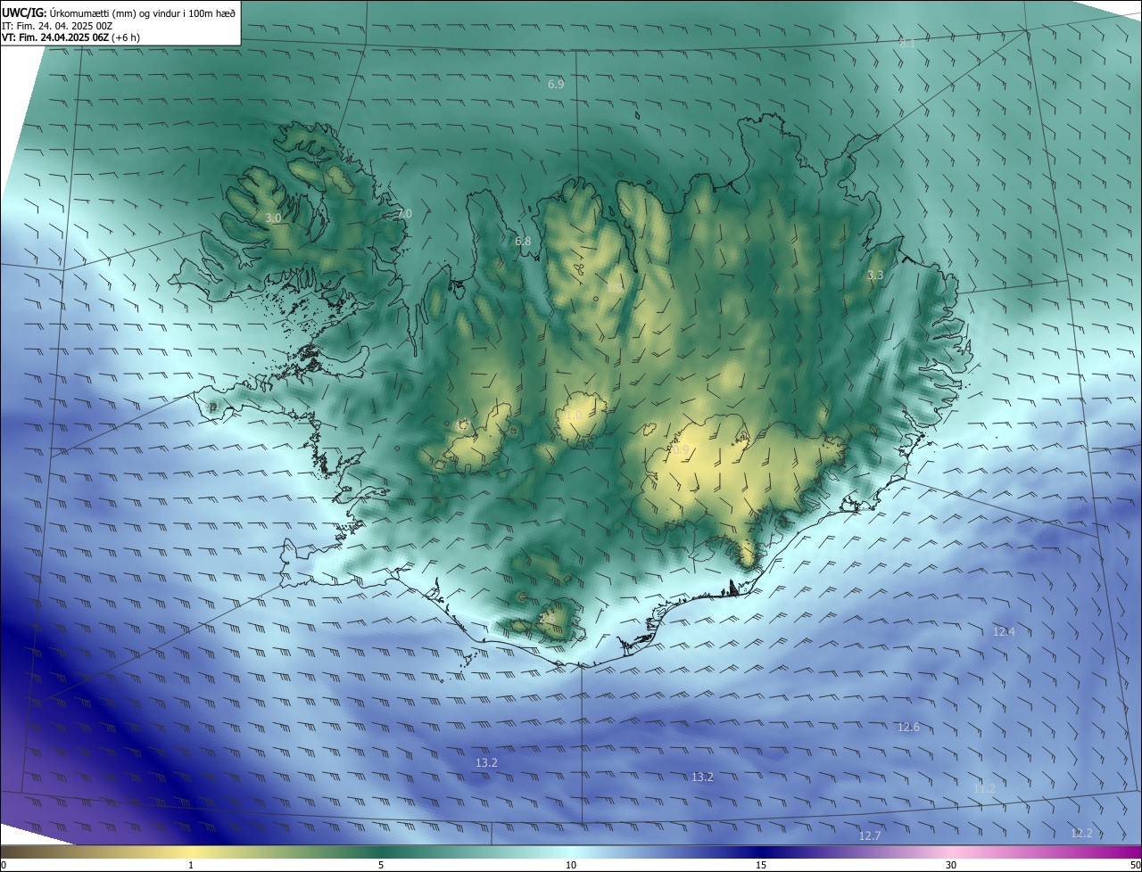Click the 6.8 value label
This screenshot has height=872, width=1142.
(523, 242)
